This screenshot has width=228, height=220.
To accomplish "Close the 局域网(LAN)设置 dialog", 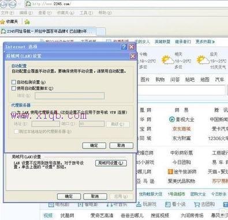I will point(133,56).
